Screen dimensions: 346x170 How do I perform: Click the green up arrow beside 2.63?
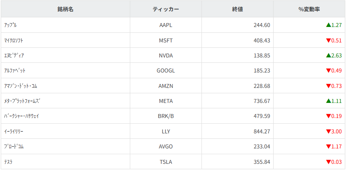tap(328, 56)
